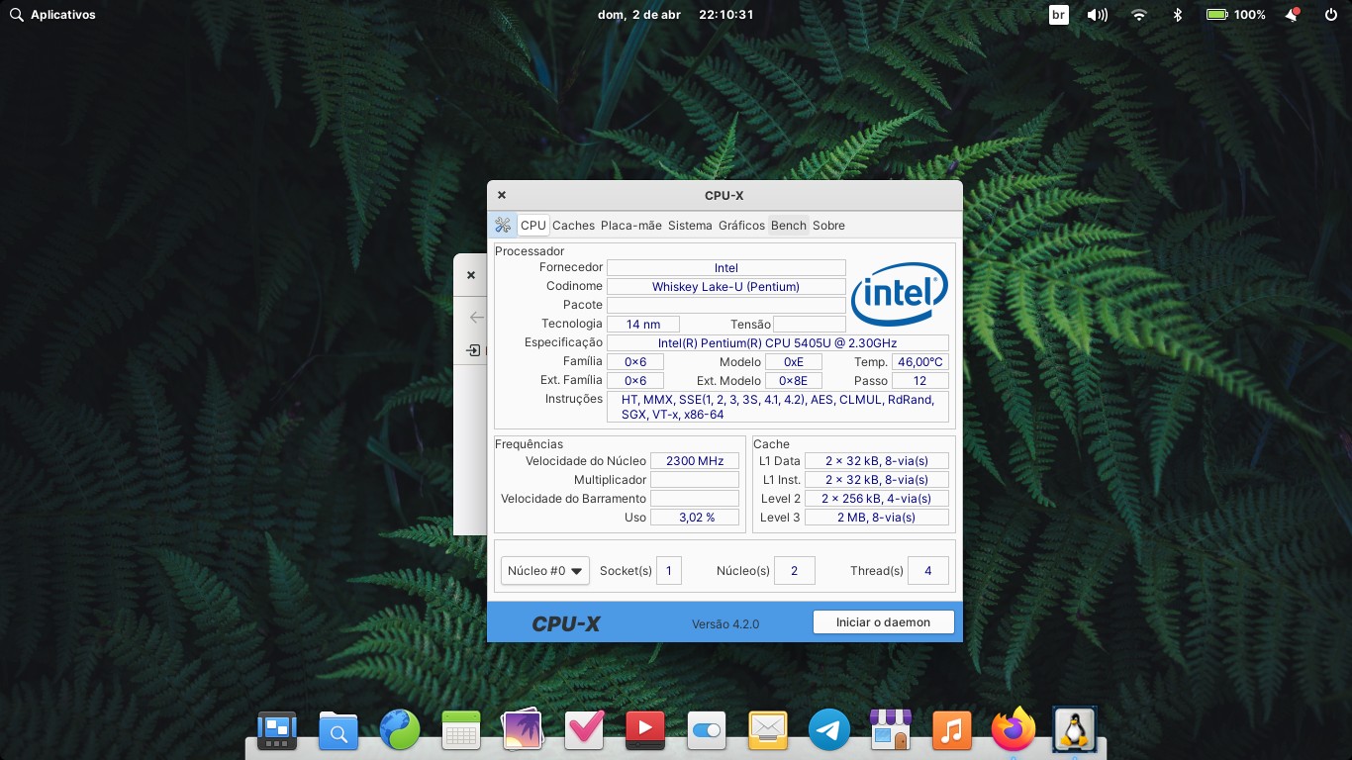Click the Instruções list starting 'HT, MMX'
1352x760 pixels.
(778, 407)
